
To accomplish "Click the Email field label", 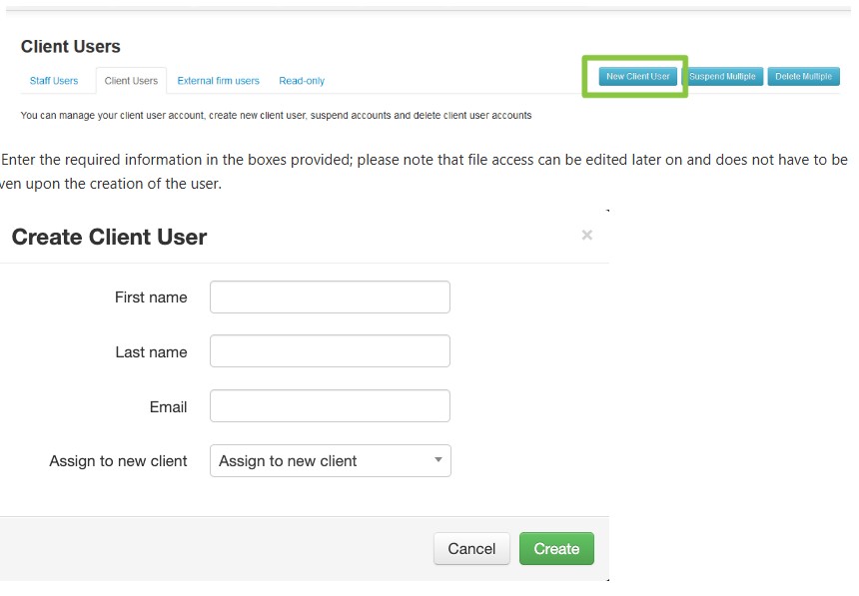I will [x=168, y=406].
